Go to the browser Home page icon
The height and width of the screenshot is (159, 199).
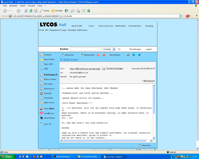[36, 11]
